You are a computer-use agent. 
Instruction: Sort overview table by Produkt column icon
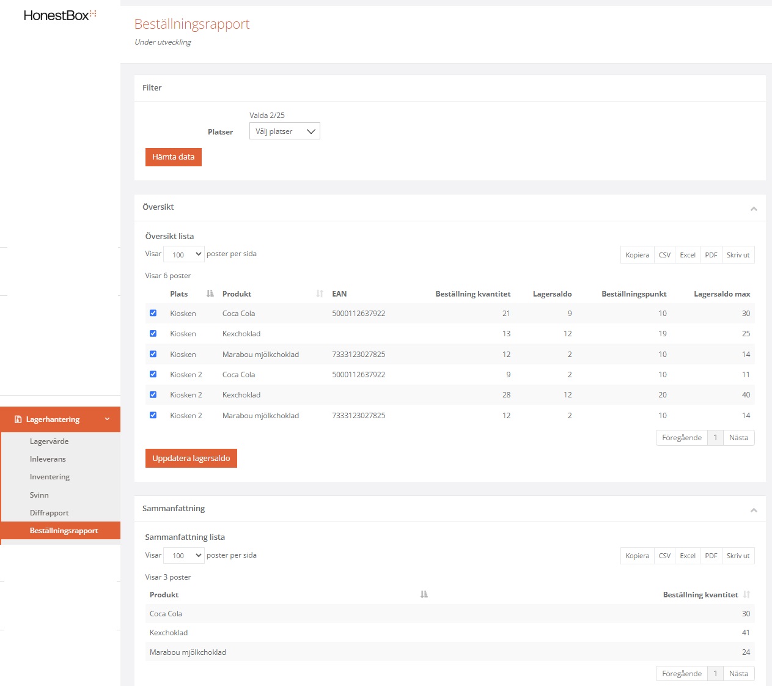[320, 294]
